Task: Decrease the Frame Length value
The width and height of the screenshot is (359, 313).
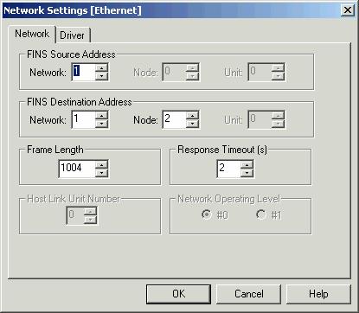Action: point(101,173)
